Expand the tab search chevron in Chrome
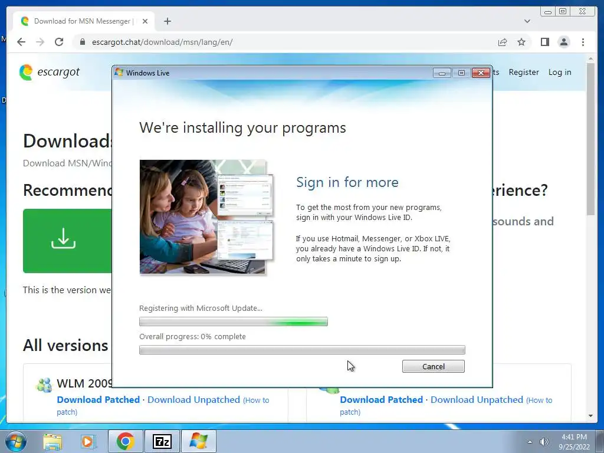Viewport: 604px width, 453px height. click(x=527, y=21)
